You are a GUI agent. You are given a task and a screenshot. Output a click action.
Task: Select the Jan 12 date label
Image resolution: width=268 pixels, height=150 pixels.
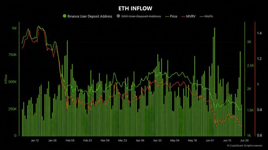point(35,141)
